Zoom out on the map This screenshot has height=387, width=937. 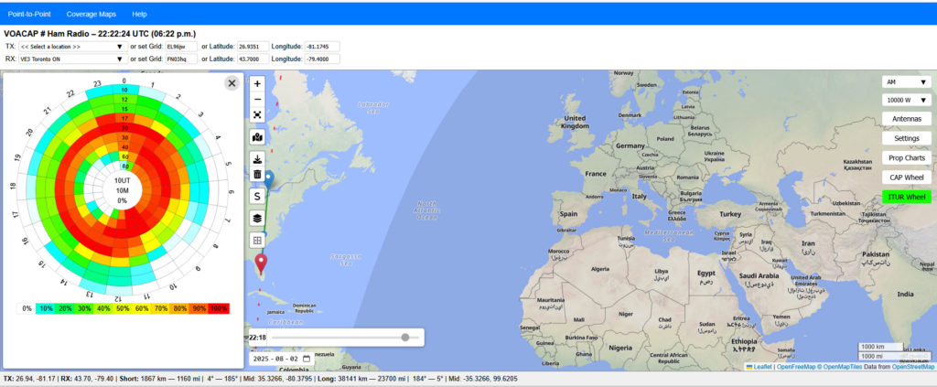pyautogui.click(x=258, y=99)
